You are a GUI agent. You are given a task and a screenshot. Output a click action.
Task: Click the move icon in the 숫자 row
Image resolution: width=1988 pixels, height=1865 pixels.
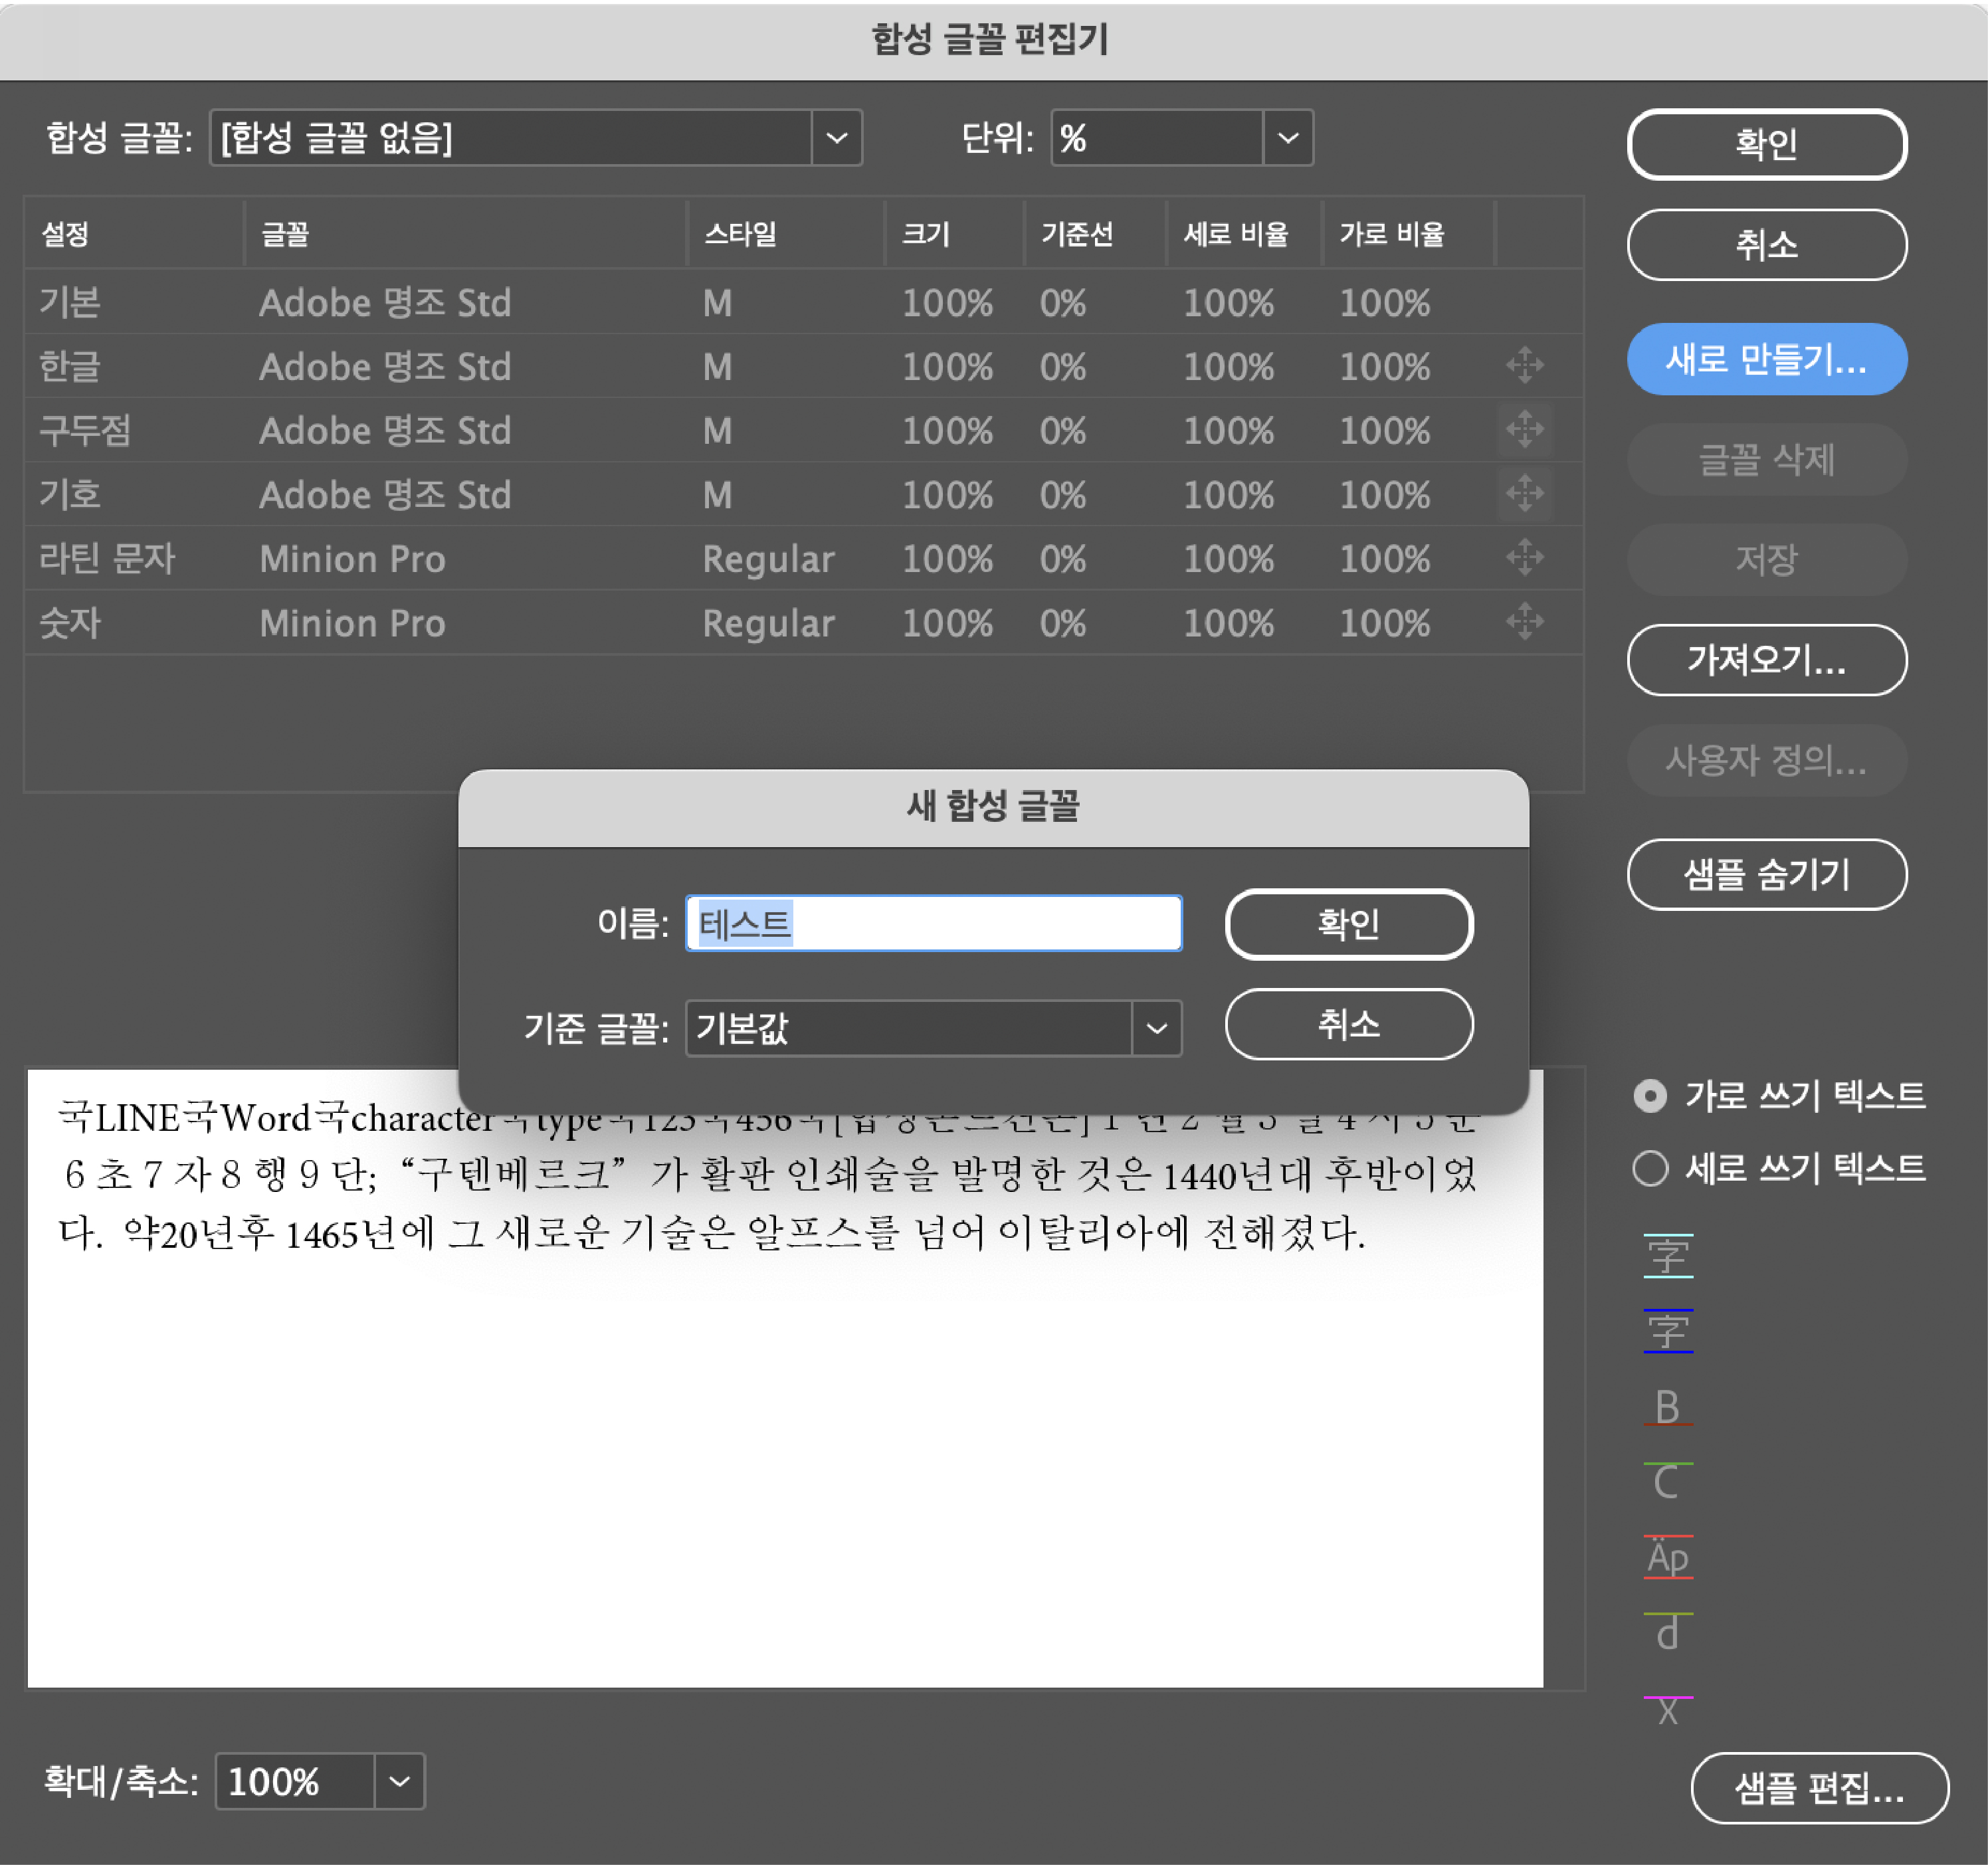(1524, 621)
